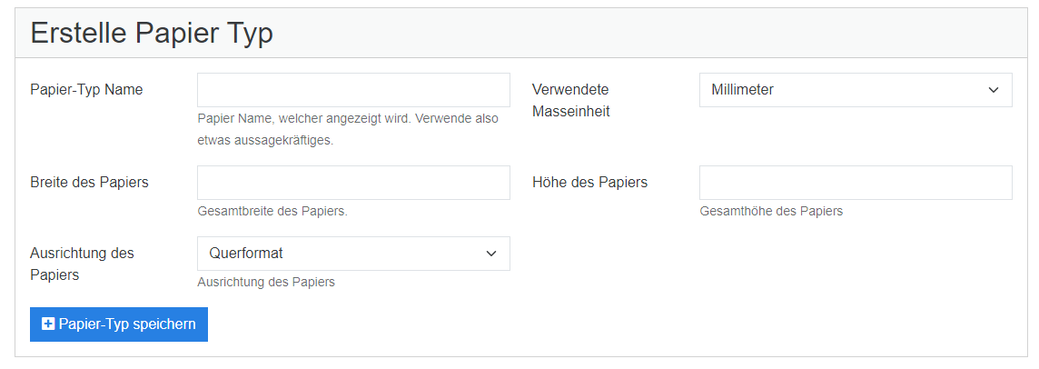The width and height of the screenshot is (1039, 369).
Task: Click the chevron arrow in the Millimeter dropdown
Action: coord(992,90)
